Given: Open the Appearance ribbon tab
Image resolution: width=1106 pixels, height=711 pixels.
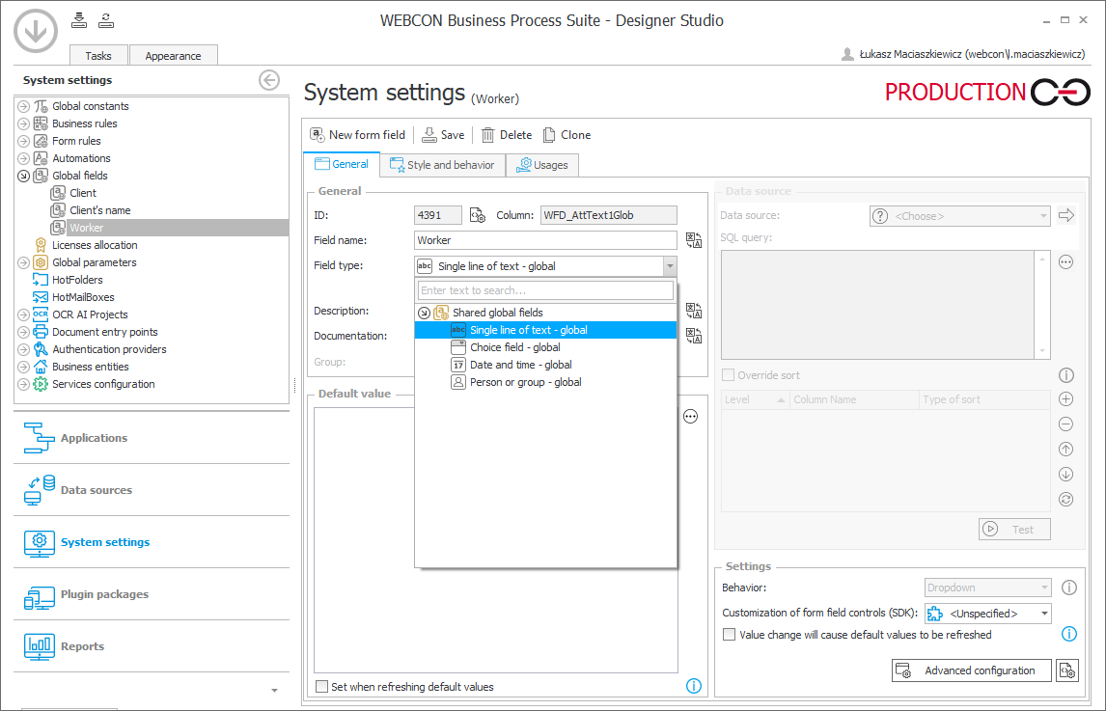Looking at the screenshot, I should point(173,56).
